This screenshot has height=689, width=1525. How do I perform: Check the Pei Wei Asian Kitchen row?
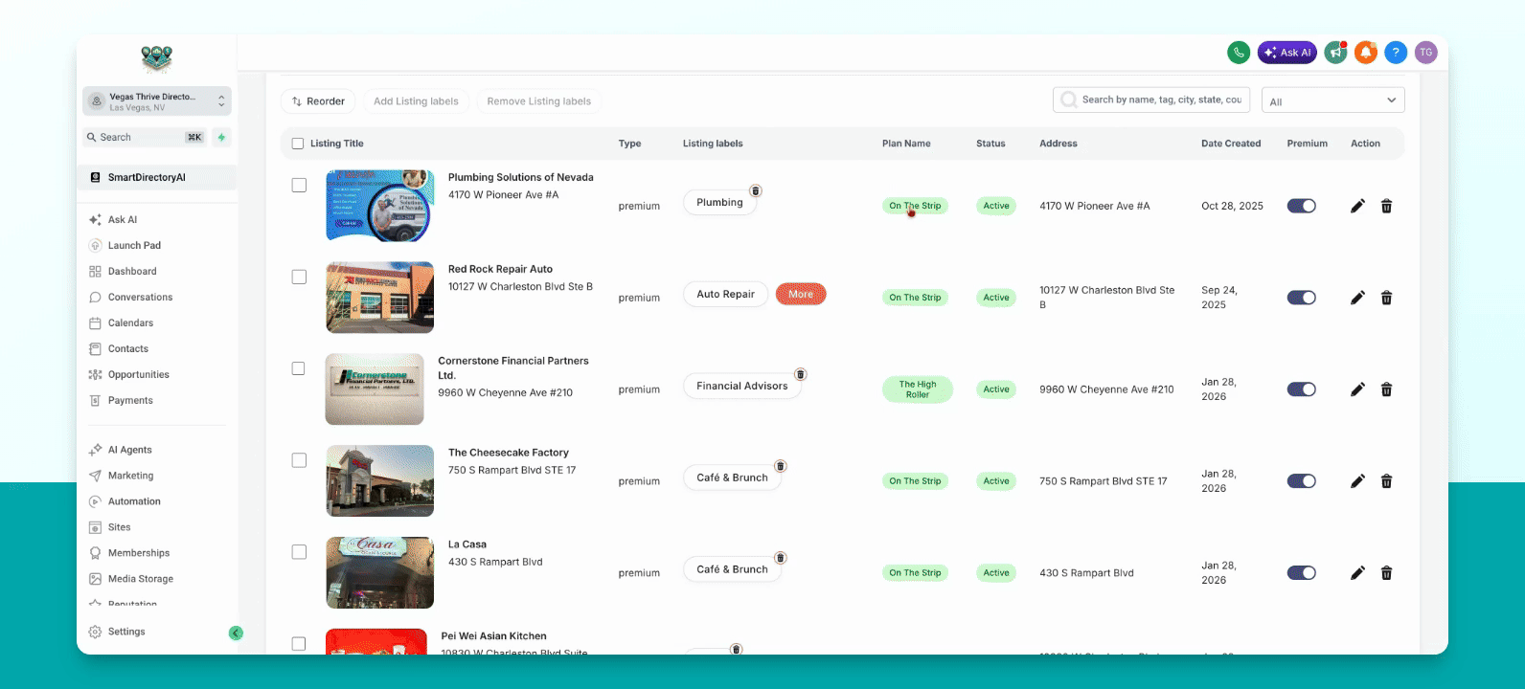(299, 644)
